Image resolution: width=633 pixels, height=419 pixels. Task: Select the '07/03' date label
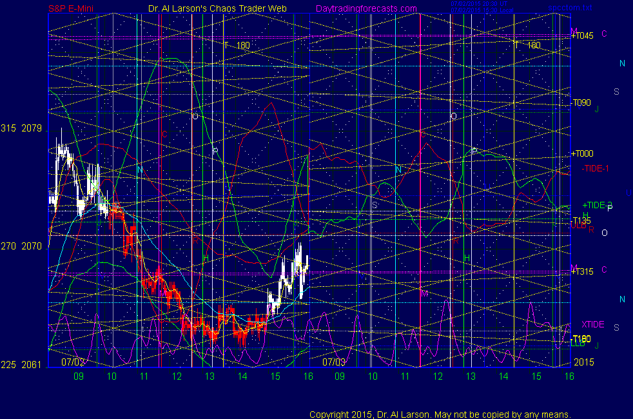pyautogui.click(x=334, y=362)
